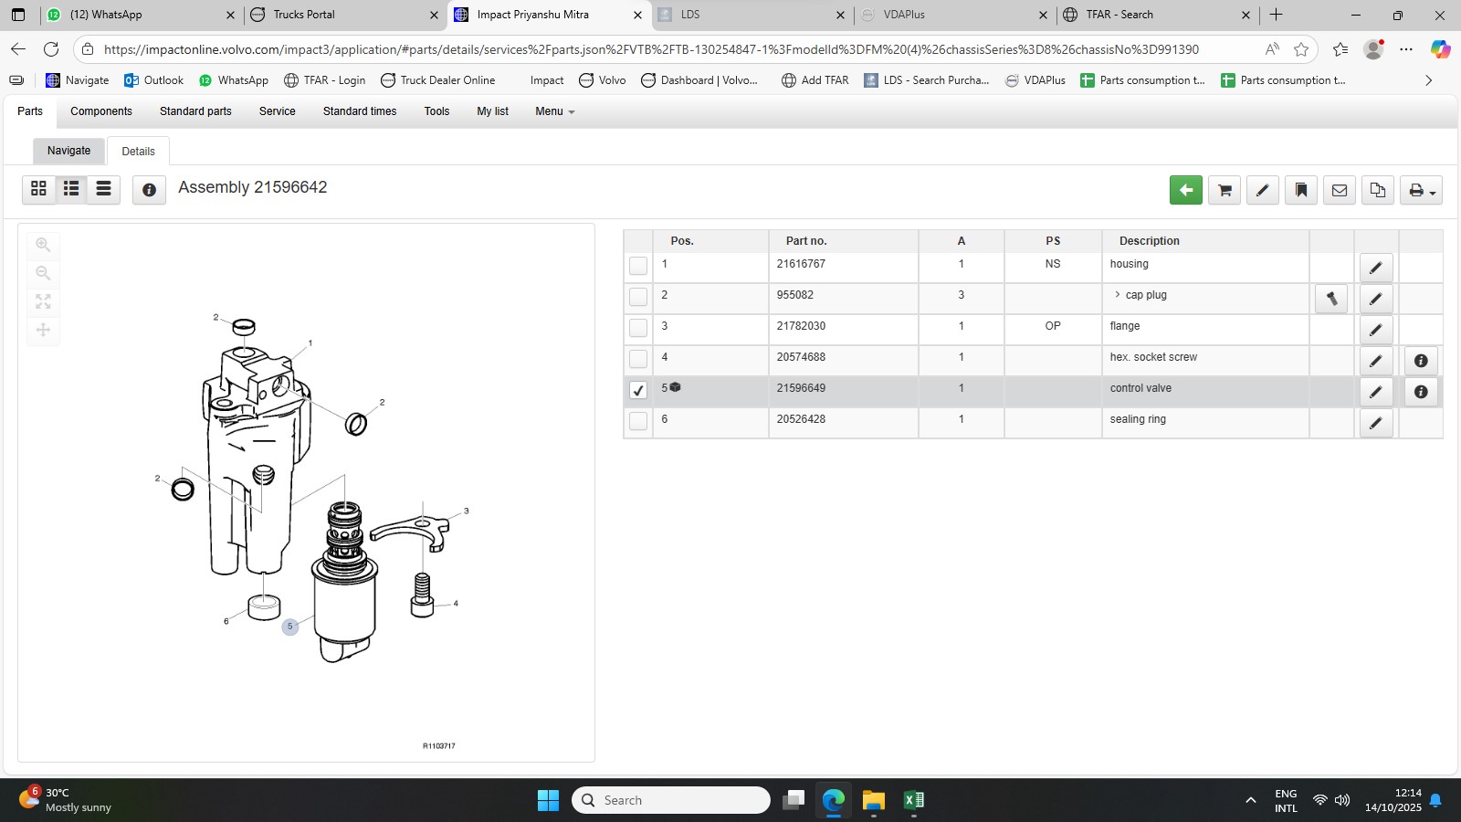Click the envelope email icon
This screenshot has width=1461, height=822.
[1340, 190]
